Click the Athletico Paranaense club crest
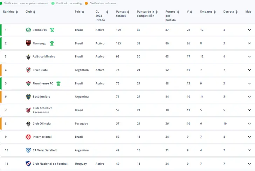The height and width of the screenshot is (171, 255). pos(28,110)
